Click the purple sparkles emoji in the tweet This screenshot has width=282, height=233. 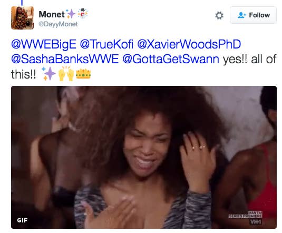[48, 74]
